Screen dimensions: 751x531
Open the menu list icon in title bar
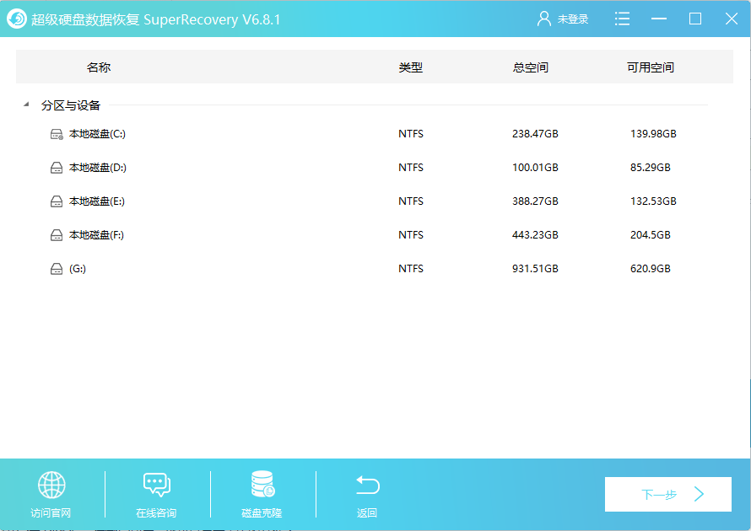tap(622, 18)
